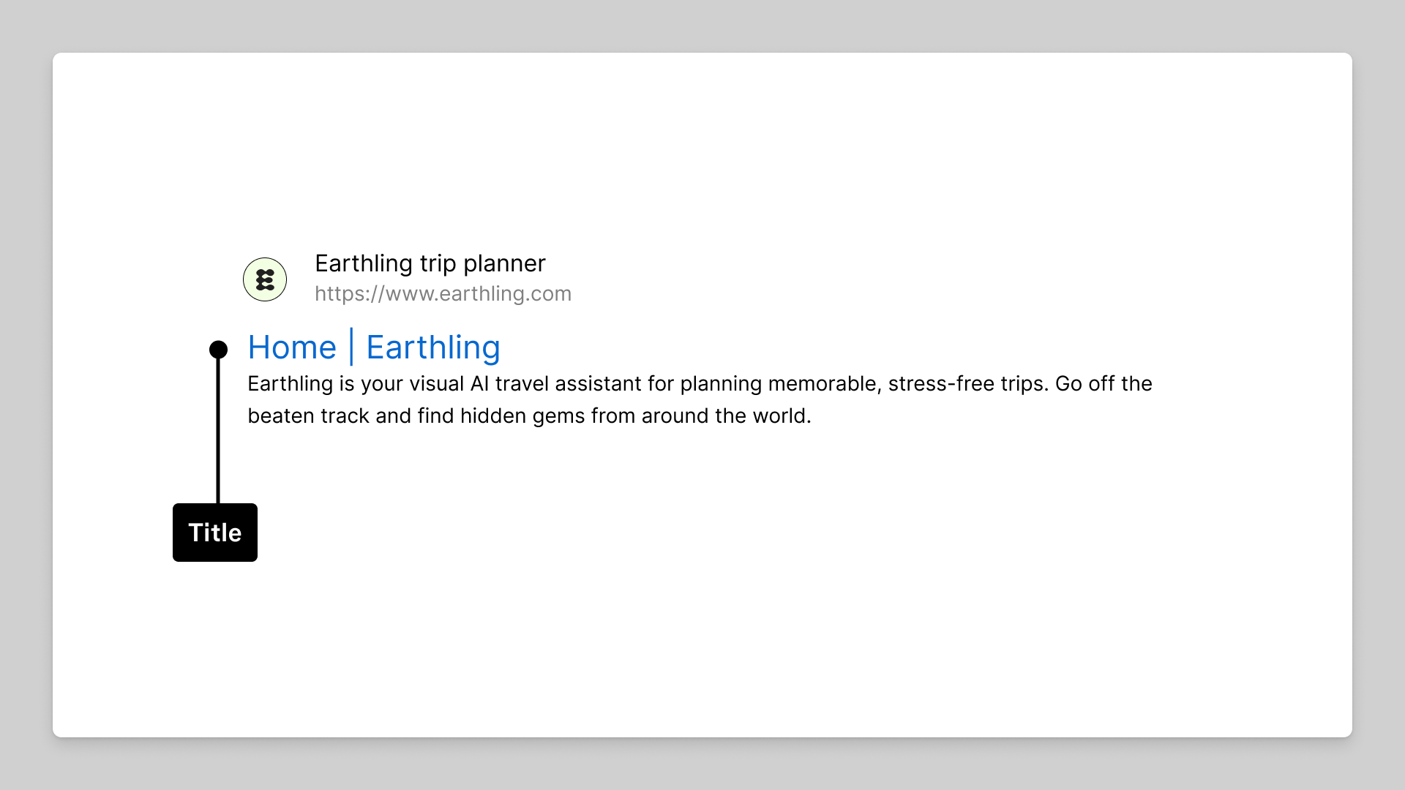The image size is (1405, 790).
Task: Click 'Earthling' in the blue title
Action: pos(433,347)
